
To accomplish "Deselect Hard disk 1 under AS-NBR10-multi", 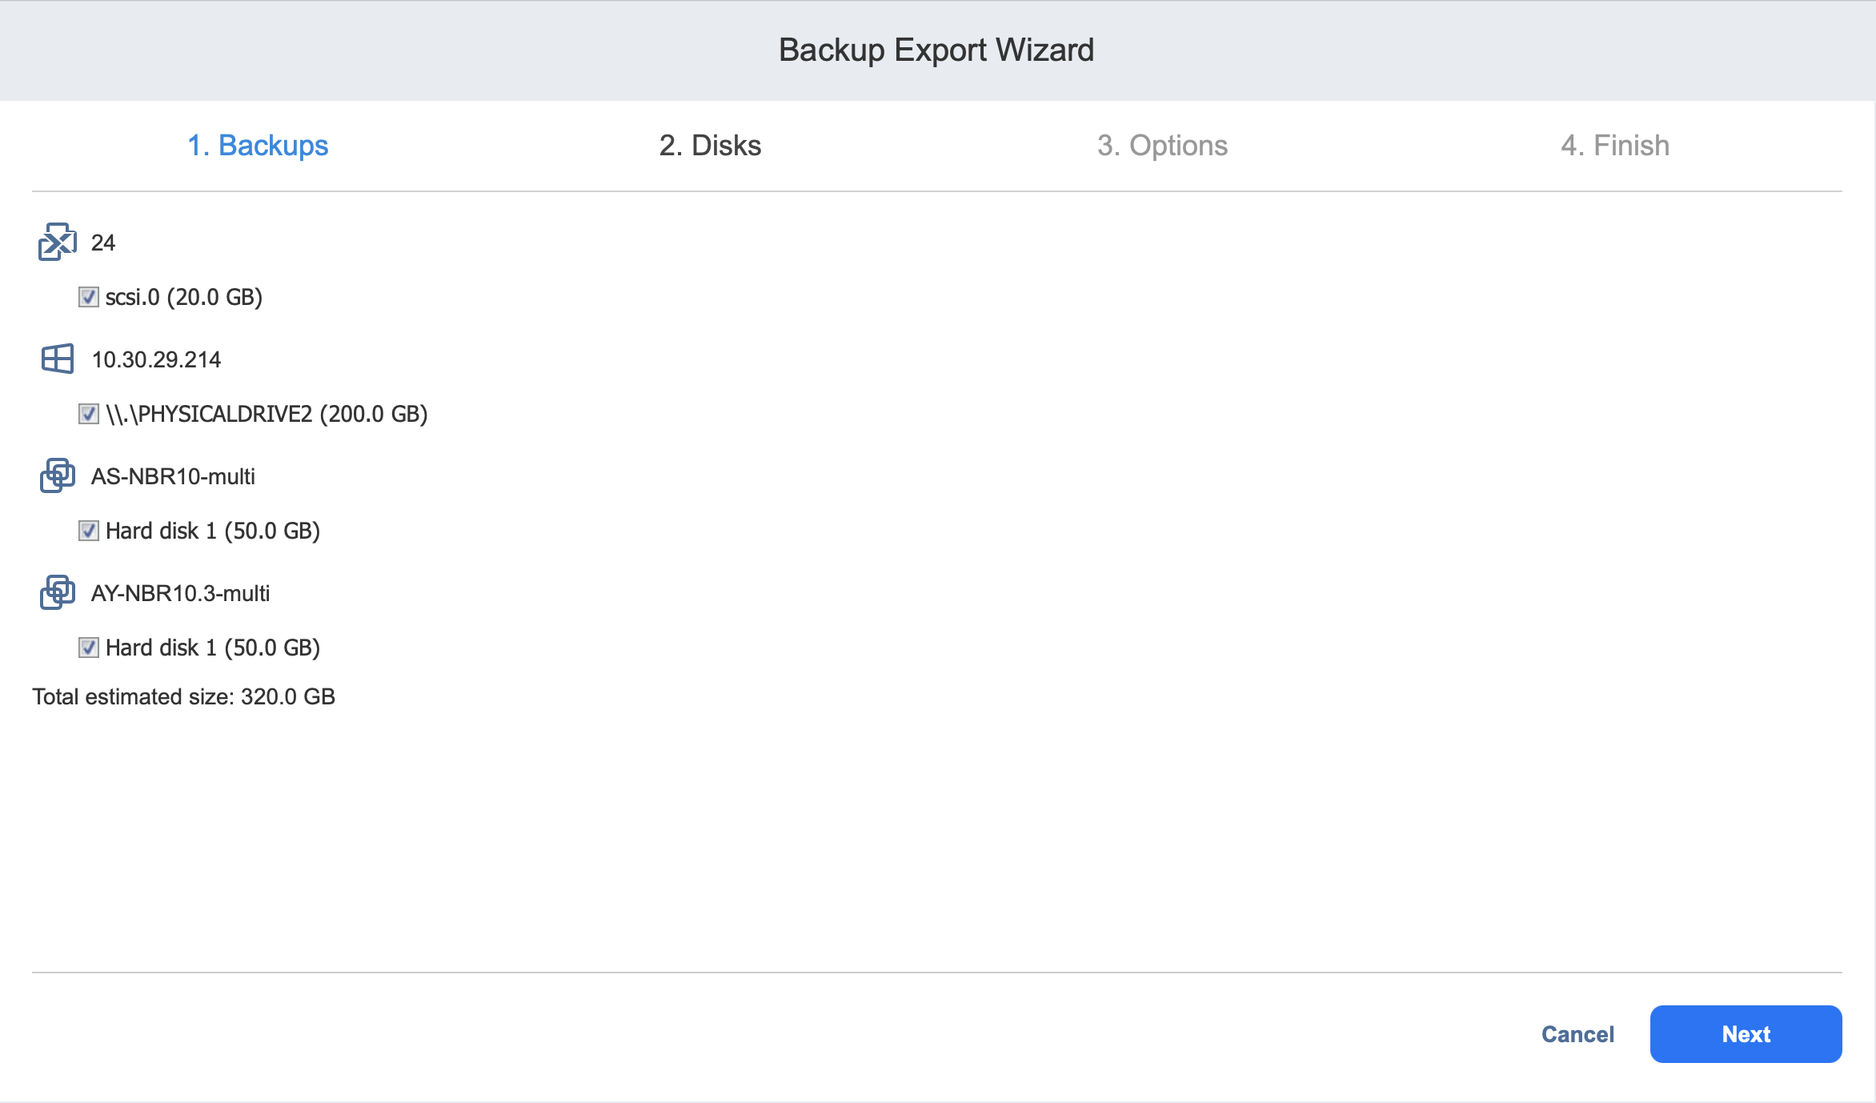I will pyautogui.click(x=89, y=531).
